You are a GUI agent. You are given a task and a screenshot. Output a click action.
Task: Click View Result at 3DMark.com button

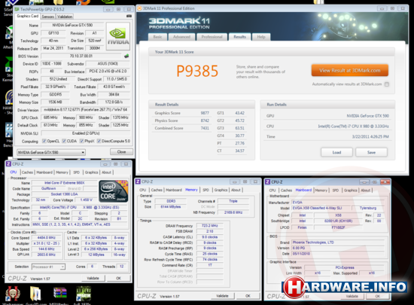point(350,71)
